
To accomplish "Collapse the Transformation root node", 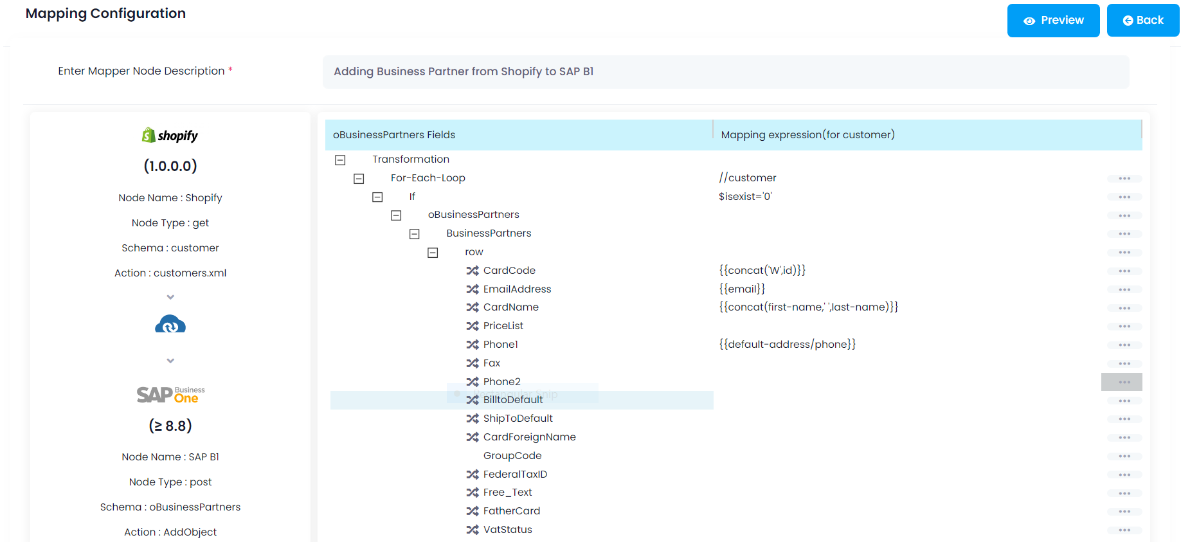I will [x=340, y=160].
